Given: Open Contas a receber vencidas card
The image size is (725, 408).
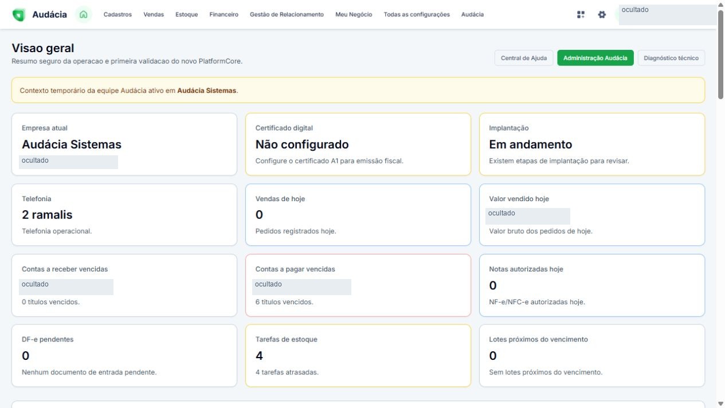Looking at the screenshot, I should pyautogui.click(x=124, y=285).
